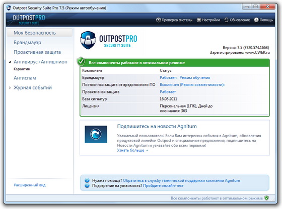Open Настройки settings in the toolbar
This screenshot has height=209, width=282.
[208, 20]
